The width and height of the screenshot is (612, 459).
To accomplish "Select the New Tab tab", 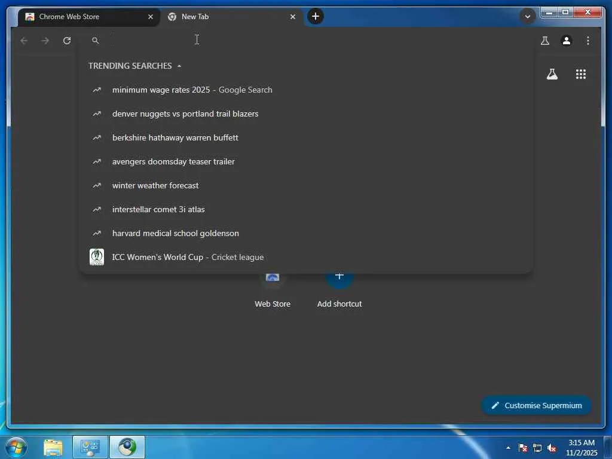I will 231,17.
